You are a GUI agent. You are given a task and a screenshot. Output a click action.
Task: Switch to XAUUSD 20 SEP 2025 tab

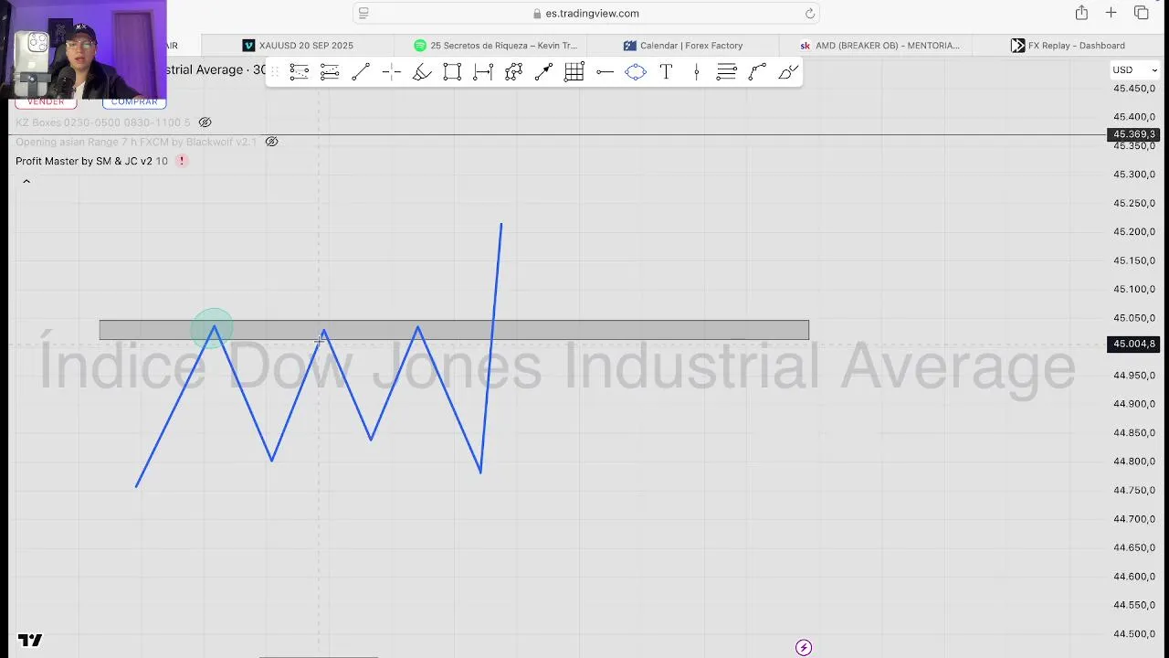pos(297,46)
